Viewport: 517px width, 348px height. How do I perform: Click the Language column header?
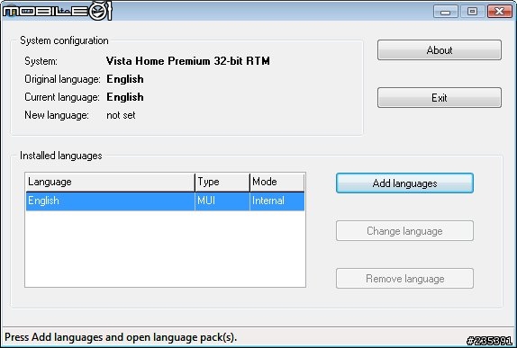[110, 182]
